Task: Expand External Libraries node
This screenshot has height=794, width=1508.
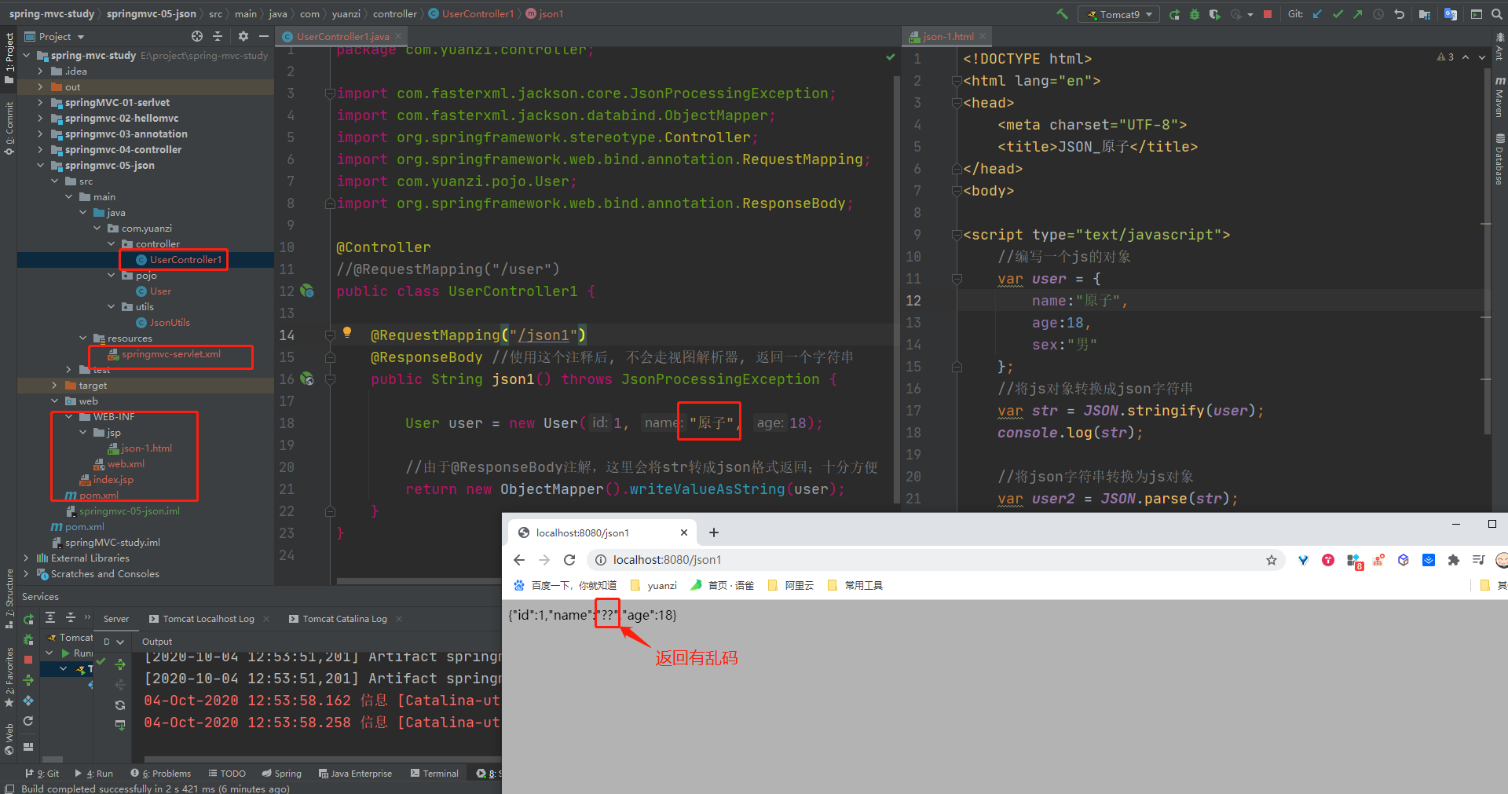Action: (x=26, y=558)
